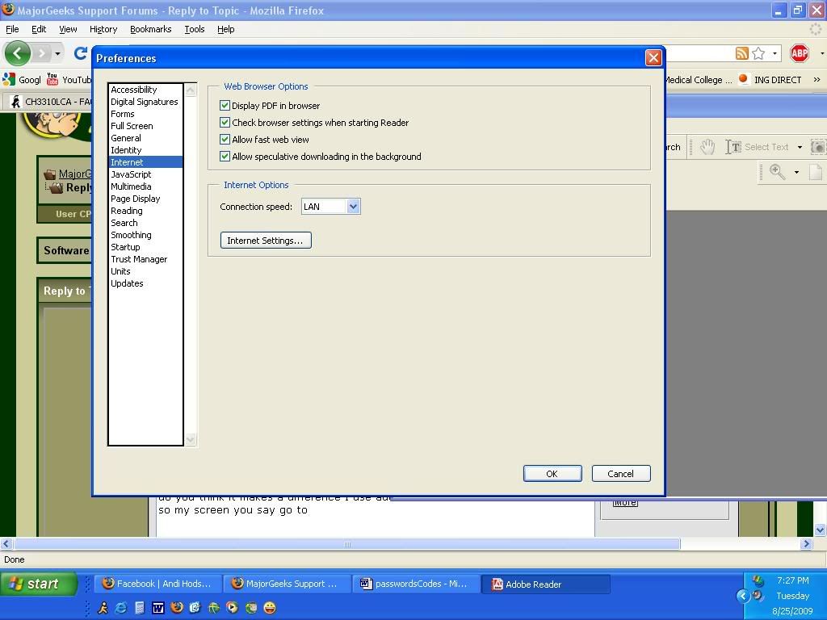The image size is (827, 620).
Task: Toggle Allow fast web view checkbox
Action: [225, 140]
